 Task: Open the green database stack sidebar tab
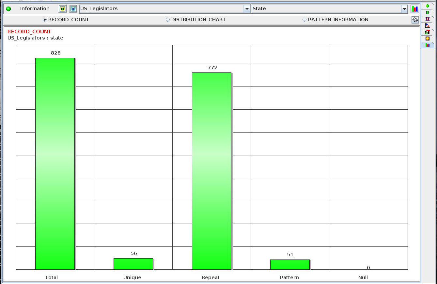click(x=427, y=12)
